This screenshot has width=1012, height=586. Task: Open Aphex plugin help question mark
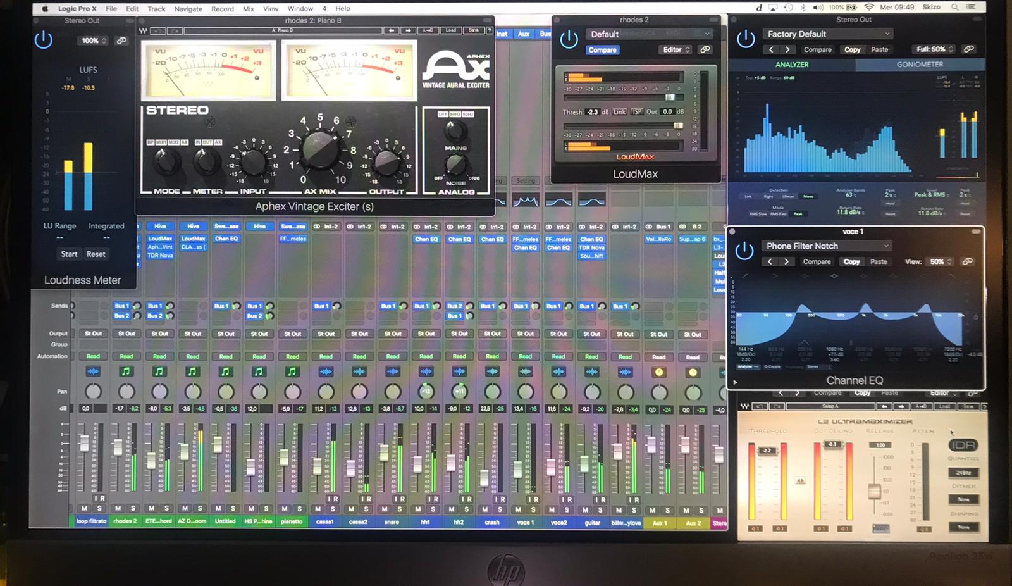(489, 30)
